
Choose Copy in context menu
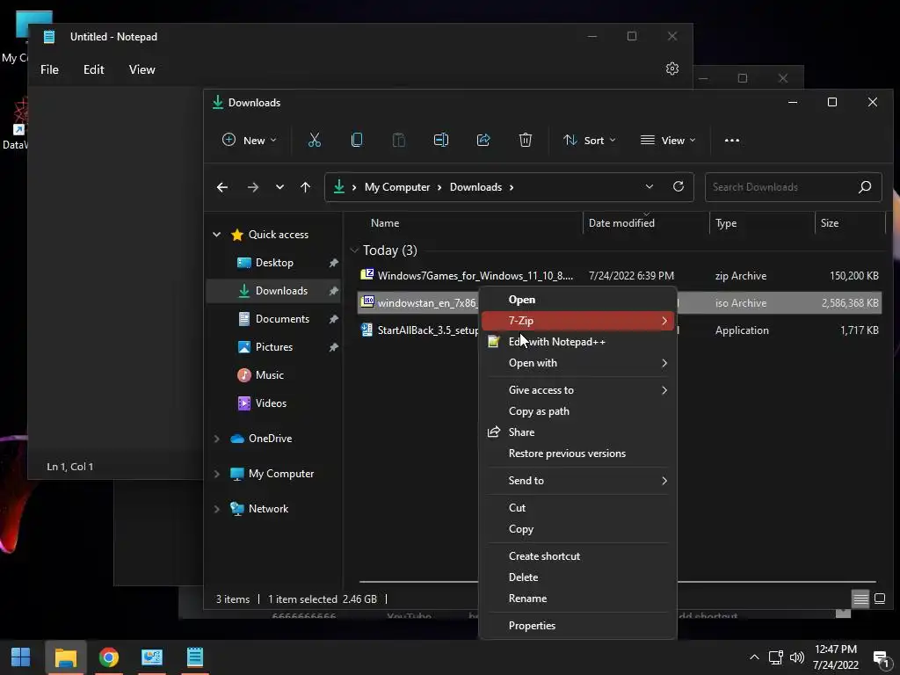pos(578,528)
